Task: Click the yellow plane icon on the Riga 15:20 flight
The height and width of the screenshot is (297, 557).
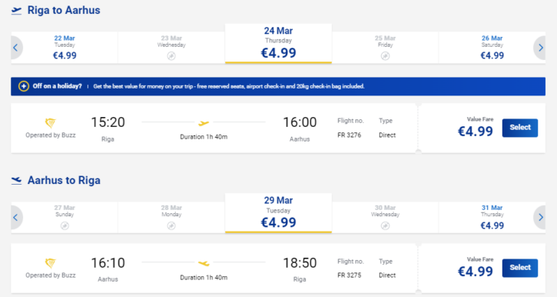Action: (x=204, y=123)
